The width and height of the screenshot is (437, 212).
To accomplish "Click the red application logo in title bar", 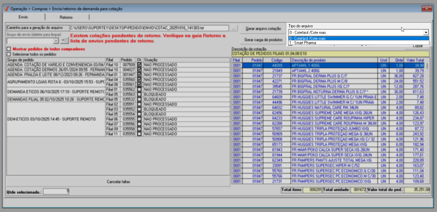I will pos(7,9).
